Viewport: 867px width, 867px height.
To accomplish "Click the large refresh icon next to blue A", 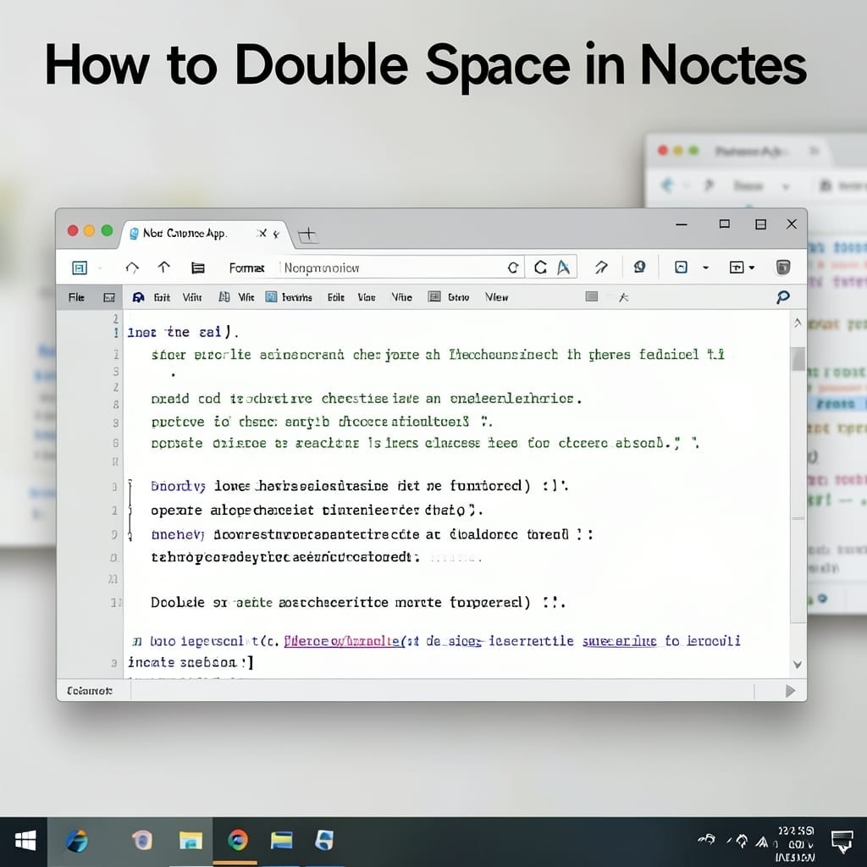I will [540, 268].
